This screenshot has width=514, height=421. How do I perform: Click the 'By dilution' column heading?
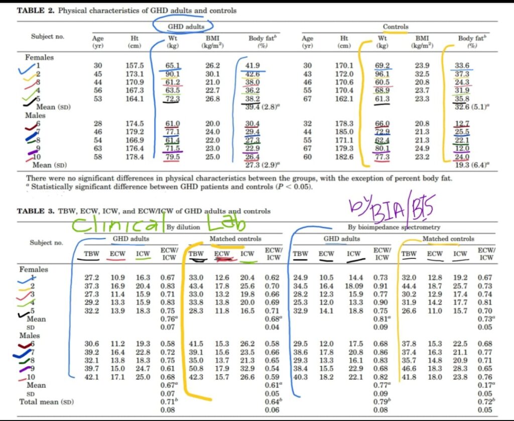pos(183,227)
